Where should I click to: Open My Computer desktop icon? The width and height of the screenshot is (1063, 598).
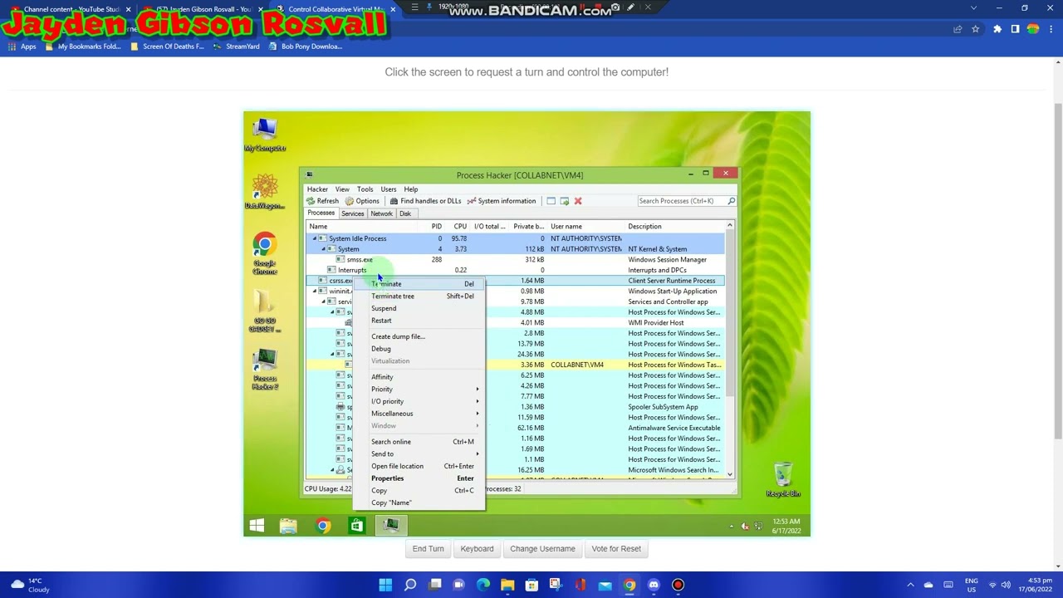click(265, 135)
